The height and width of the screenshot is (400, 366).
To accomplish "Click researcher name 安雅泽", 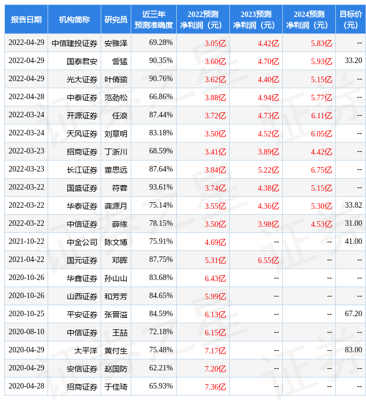I will (x=116, y=43).
